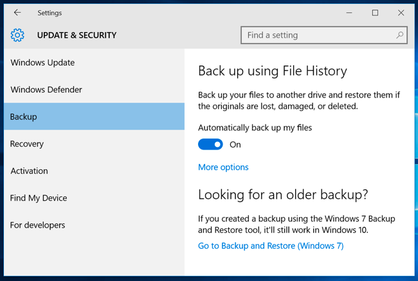This screenshot has height=281, width=418.
Task: Close the Settings window
Action: [401, 13]
